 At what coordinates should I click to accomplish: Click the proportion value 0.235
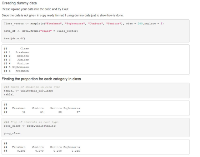tap(76, 151)
